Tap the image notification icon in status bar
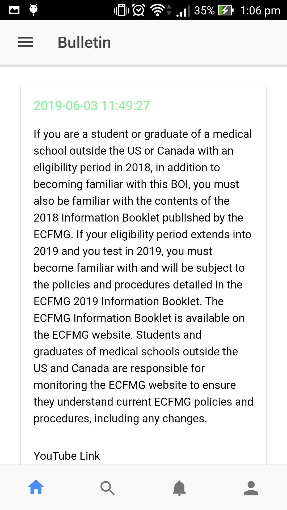Screen dimensions: 287x510 (x=14, y=10)
